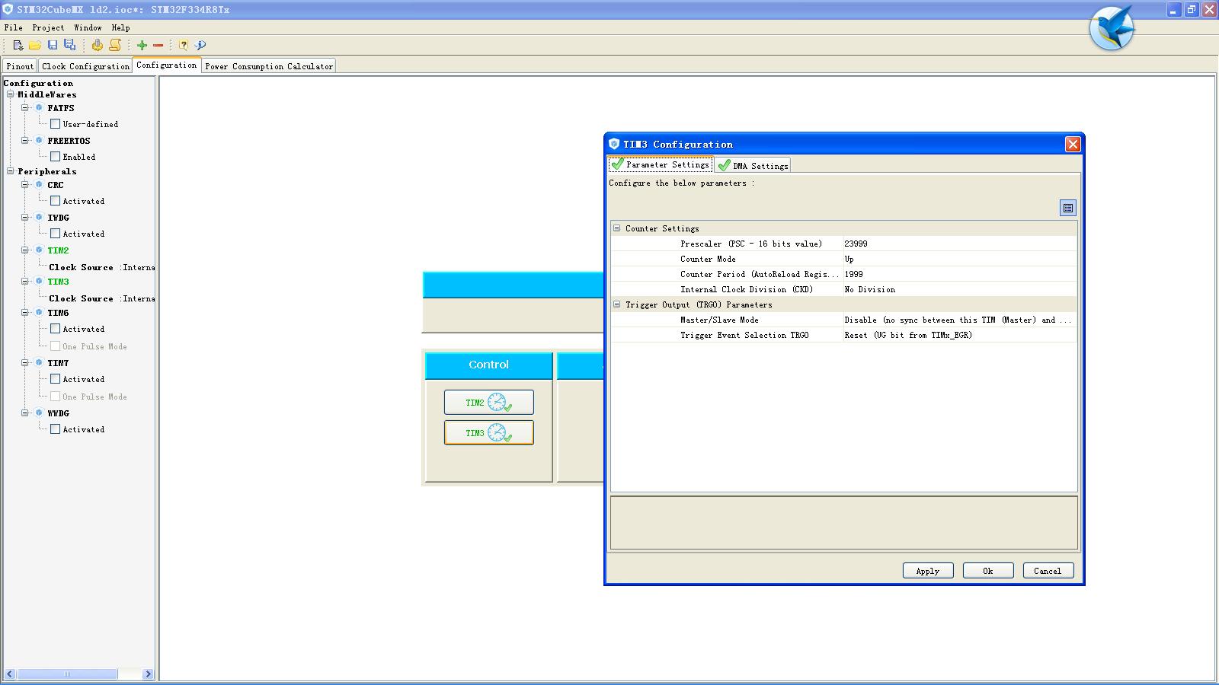Collapse the TIM3 tree node
Viewport: 1219px width, 685px height.
coord(25,282)
